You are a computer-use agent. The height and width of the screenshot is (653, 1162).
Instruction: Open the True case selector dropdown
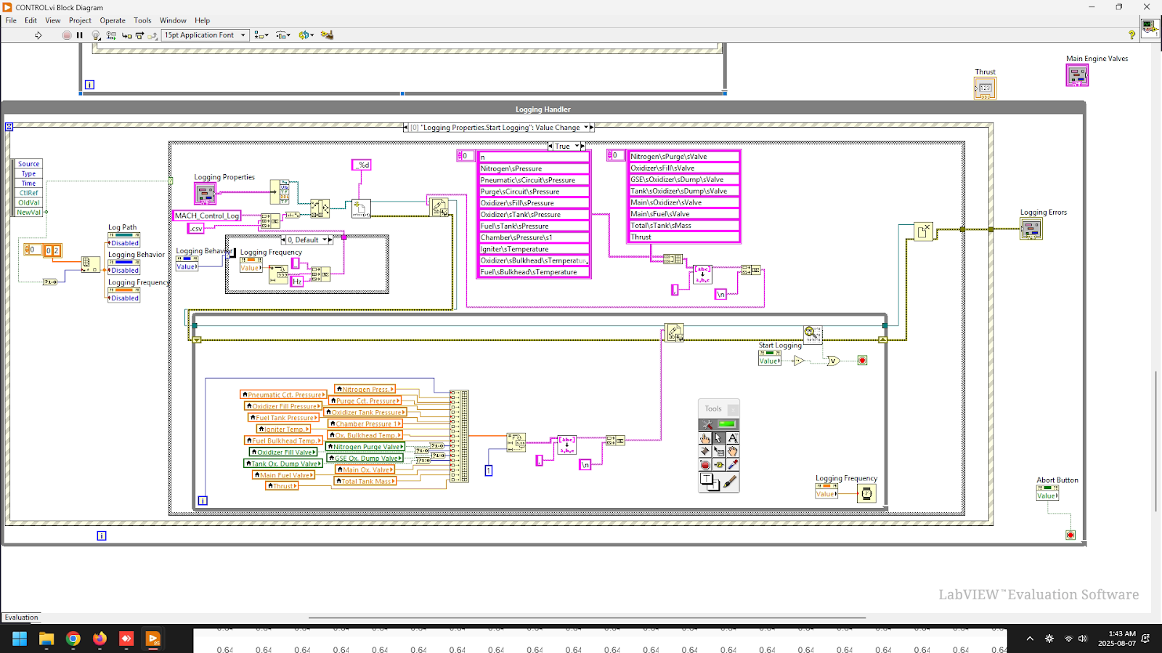(x=577, y=146)
